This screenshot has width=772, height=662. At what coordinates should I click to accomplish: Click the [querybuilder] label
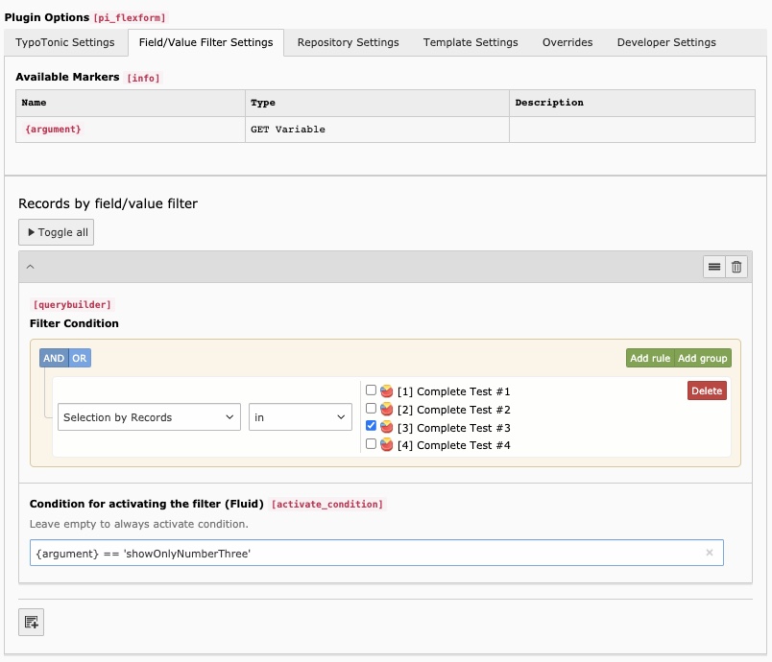pos(72,304)
